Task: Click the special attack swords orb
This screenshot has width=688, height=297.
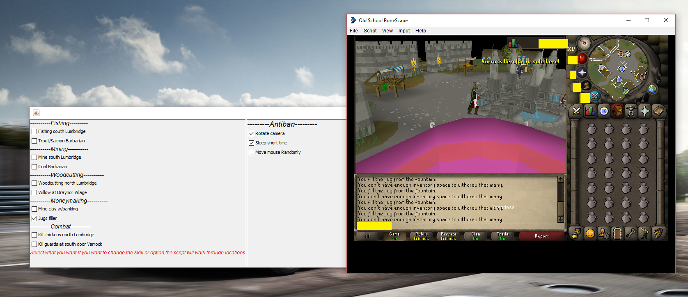Action: click(x=595, y=96)
